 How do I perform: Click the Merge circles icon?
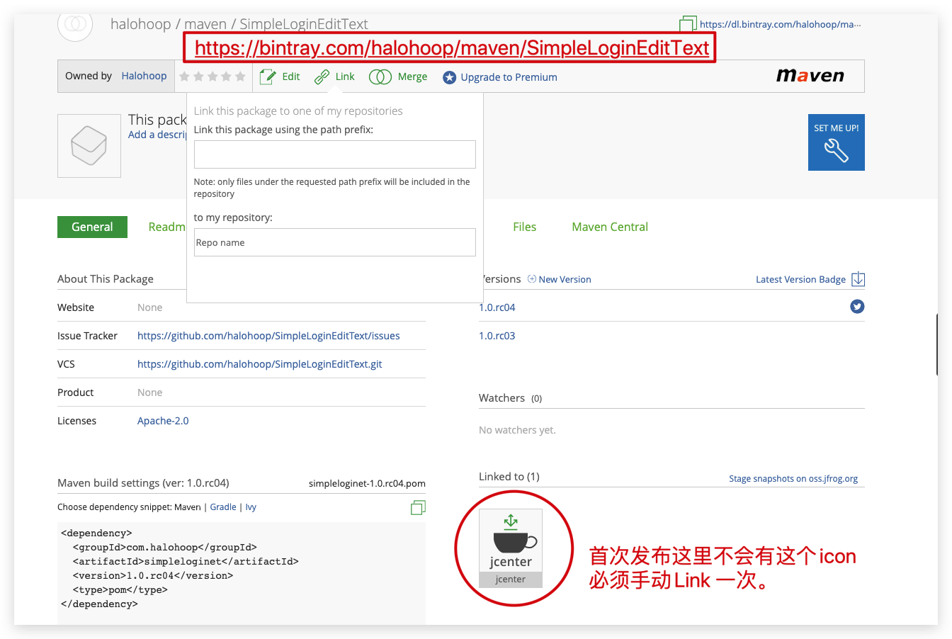[x=380, y=77]
